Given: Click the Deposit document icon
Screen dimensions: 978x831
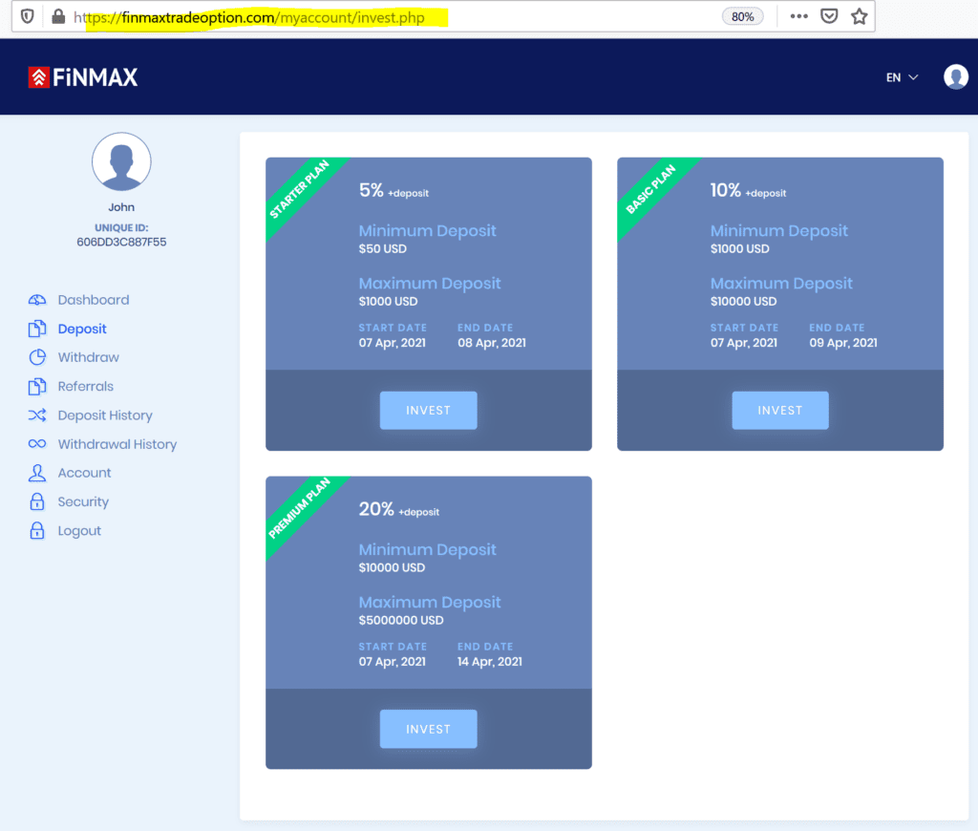Looking at the screenshot, I should (37, 329).
